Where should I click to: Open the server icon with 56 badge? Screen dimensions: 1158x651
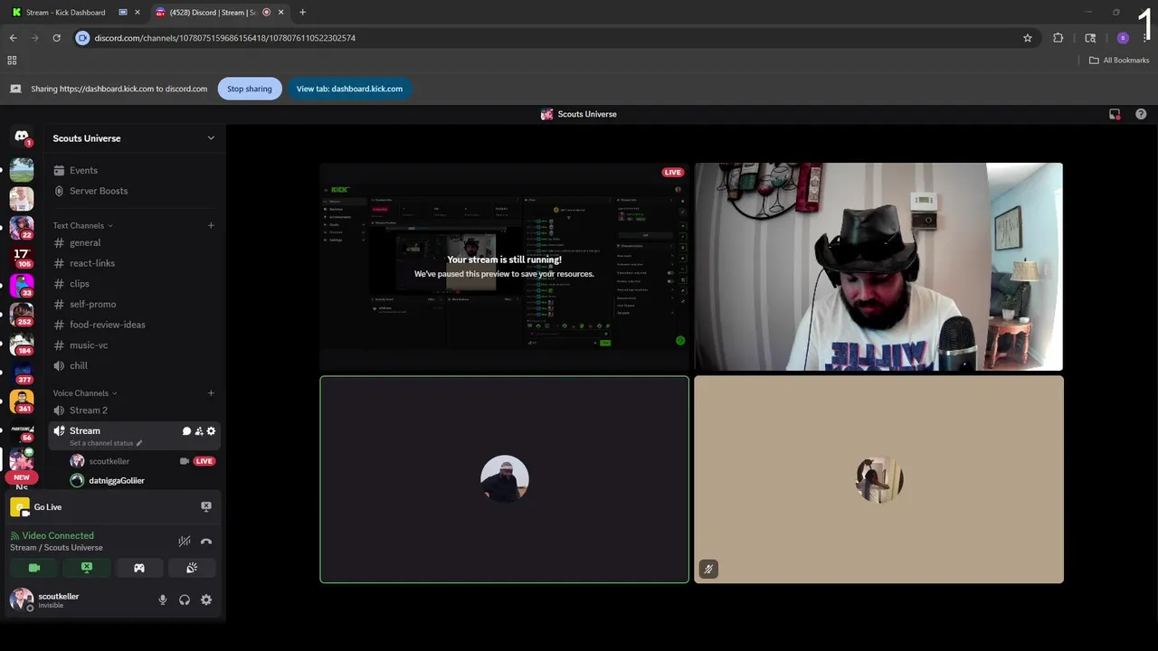(x=22, y=431)
